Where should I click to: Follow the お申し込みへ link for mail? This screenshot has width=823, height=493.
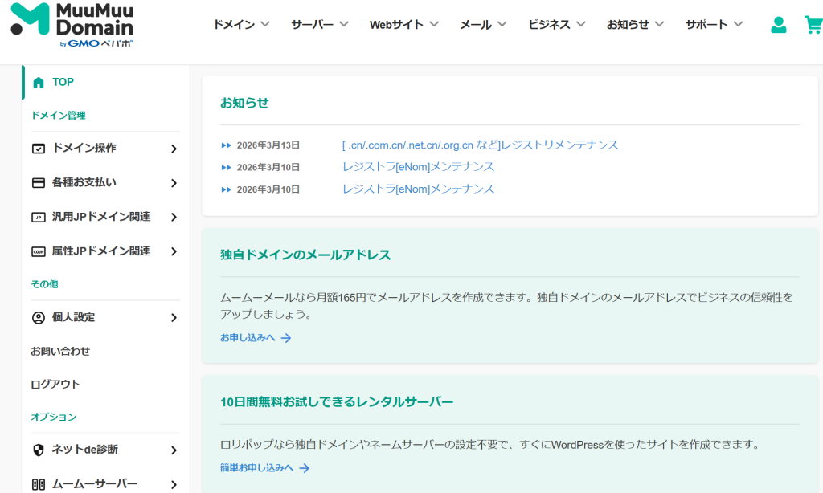(255, 338)
